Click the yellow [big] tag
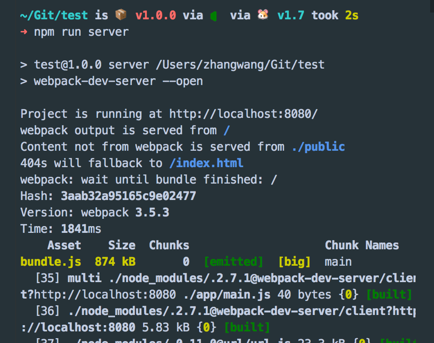This screenshot has width=434, height=343. pos(294,262)
